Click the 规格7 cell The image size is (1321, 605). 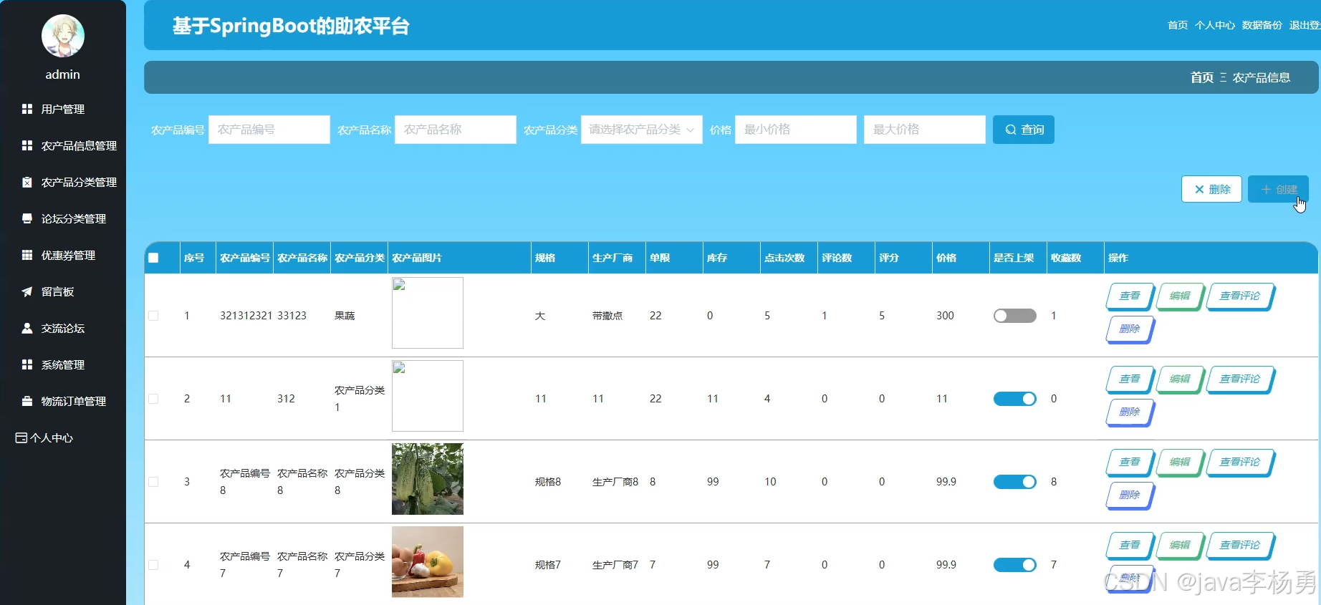point(548,565)
